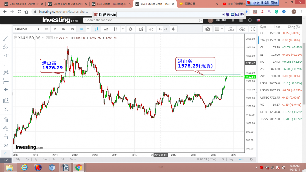This screenshot has height=172, width=306.
Task: Select the text callout annotation tool
Action: coord(6,64)
